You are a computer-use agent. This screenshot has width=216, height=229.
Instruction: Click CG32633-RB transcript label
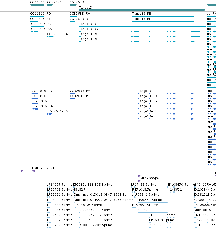(79, 19)
